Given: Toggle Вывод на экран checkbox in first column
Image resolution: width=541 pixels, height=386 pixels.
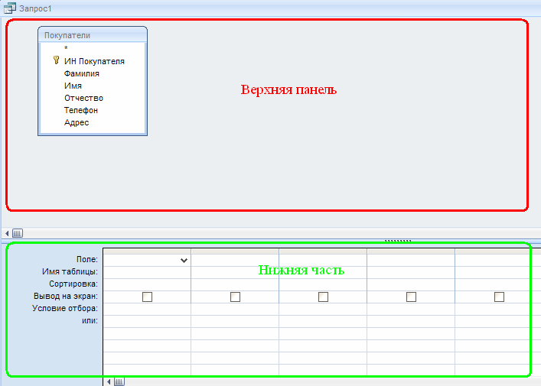Looking at the screenshot, I should (148, 297).
